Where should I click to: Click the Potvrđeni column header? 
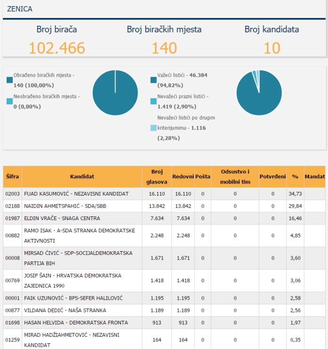click(x=273, y=176)
